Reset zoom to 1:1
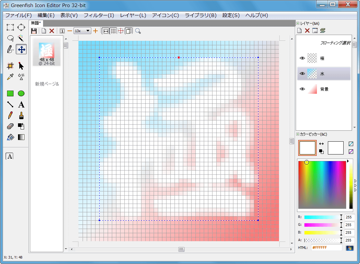This screenshot has height=264, width=360. 62,31
